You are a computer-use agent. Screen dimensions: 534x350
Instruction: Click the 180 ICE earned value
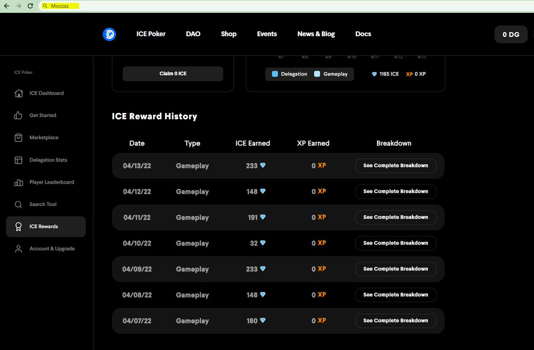point(252,321)
